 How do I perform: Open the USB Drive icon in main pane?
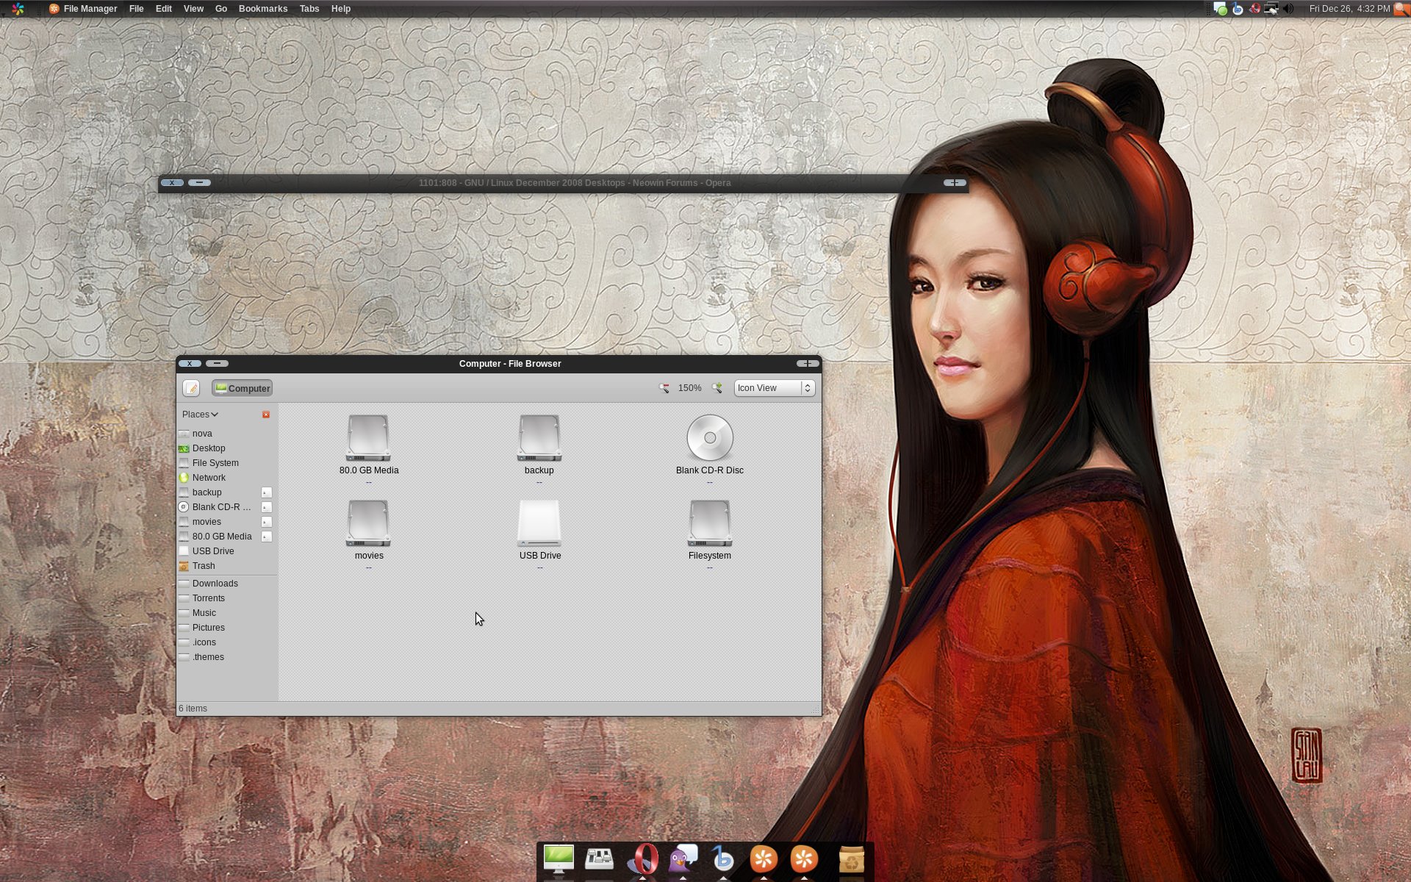click(x=539, y=523)
